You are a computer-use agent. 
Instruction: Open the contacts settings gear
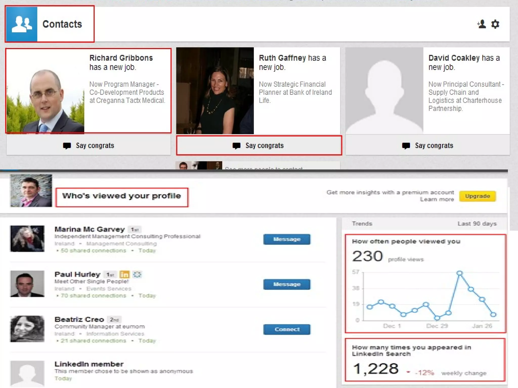[495, 24]
